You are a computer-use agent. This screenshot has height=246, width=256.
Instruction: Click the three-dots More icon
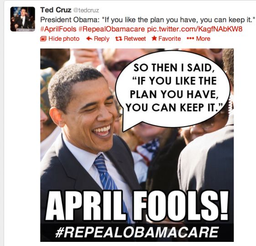190,39
